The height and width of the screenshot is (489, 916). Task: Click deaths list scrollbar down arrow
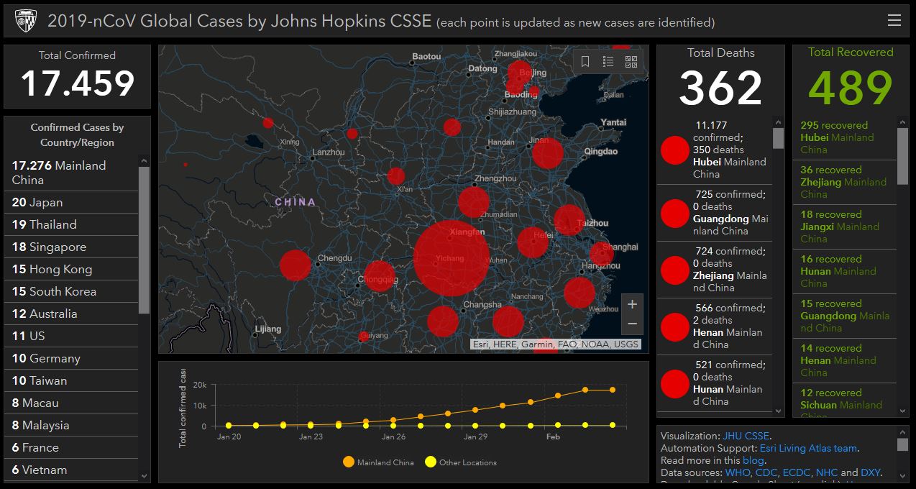pyautogui.click(x=778, y=411)
